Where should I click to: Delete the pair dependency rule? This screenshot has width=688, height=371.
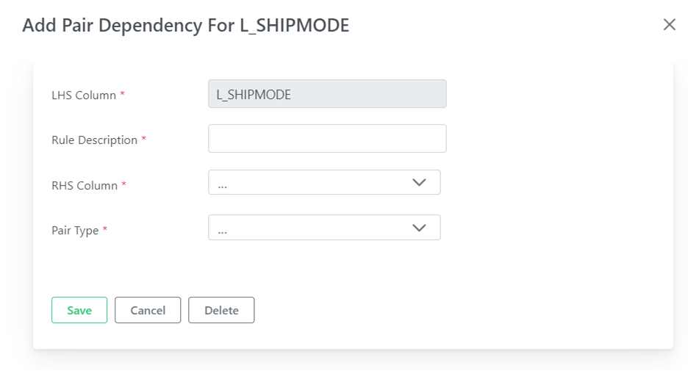(221, 310)
